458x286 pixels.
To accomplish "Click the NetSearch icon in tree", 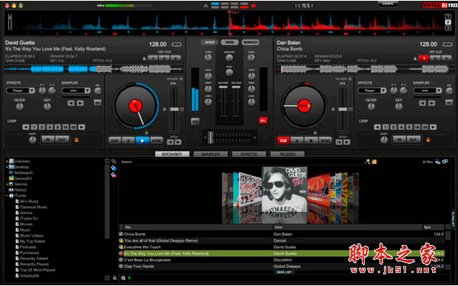I will pos(11,173).
